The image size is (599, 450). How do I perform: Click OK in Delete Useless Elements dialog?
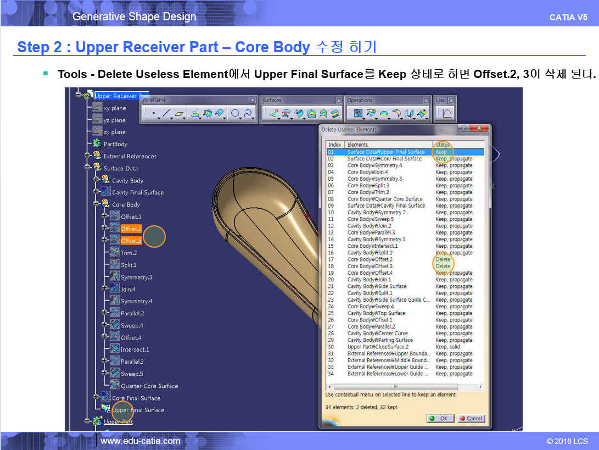click(439, 419)
